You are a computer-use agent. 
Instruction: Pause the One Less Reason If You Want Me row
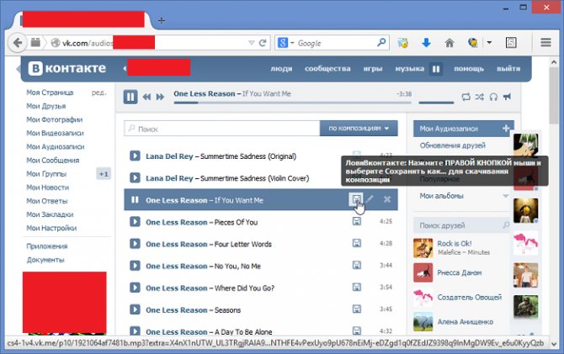135,199
